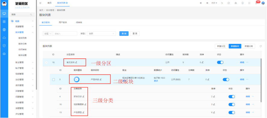The image size is (267, 118).
Task: Toggle status switch for 产品共创 block
Action: click(226, 79)
